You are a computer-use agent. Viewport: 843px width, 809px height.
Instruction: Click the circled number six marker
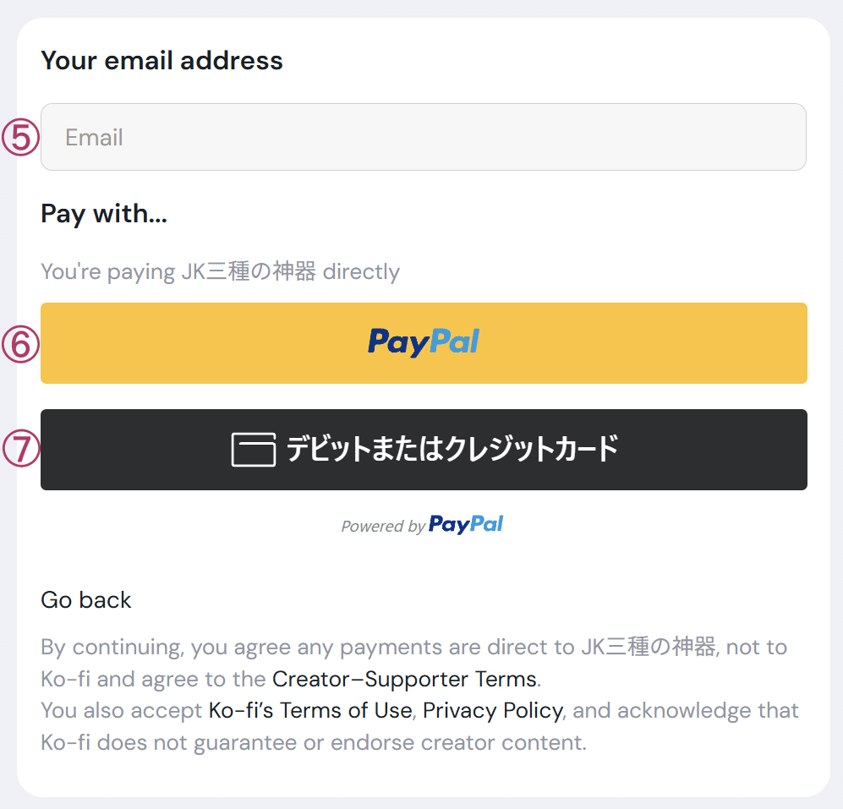[19, 343]
